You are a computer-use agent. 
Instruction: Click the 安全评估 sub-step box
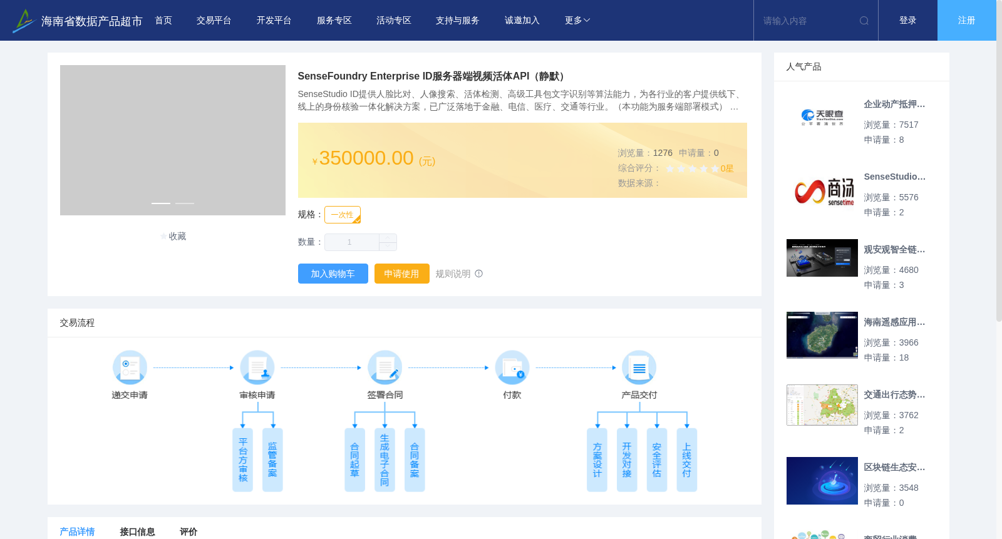(657, 459)
